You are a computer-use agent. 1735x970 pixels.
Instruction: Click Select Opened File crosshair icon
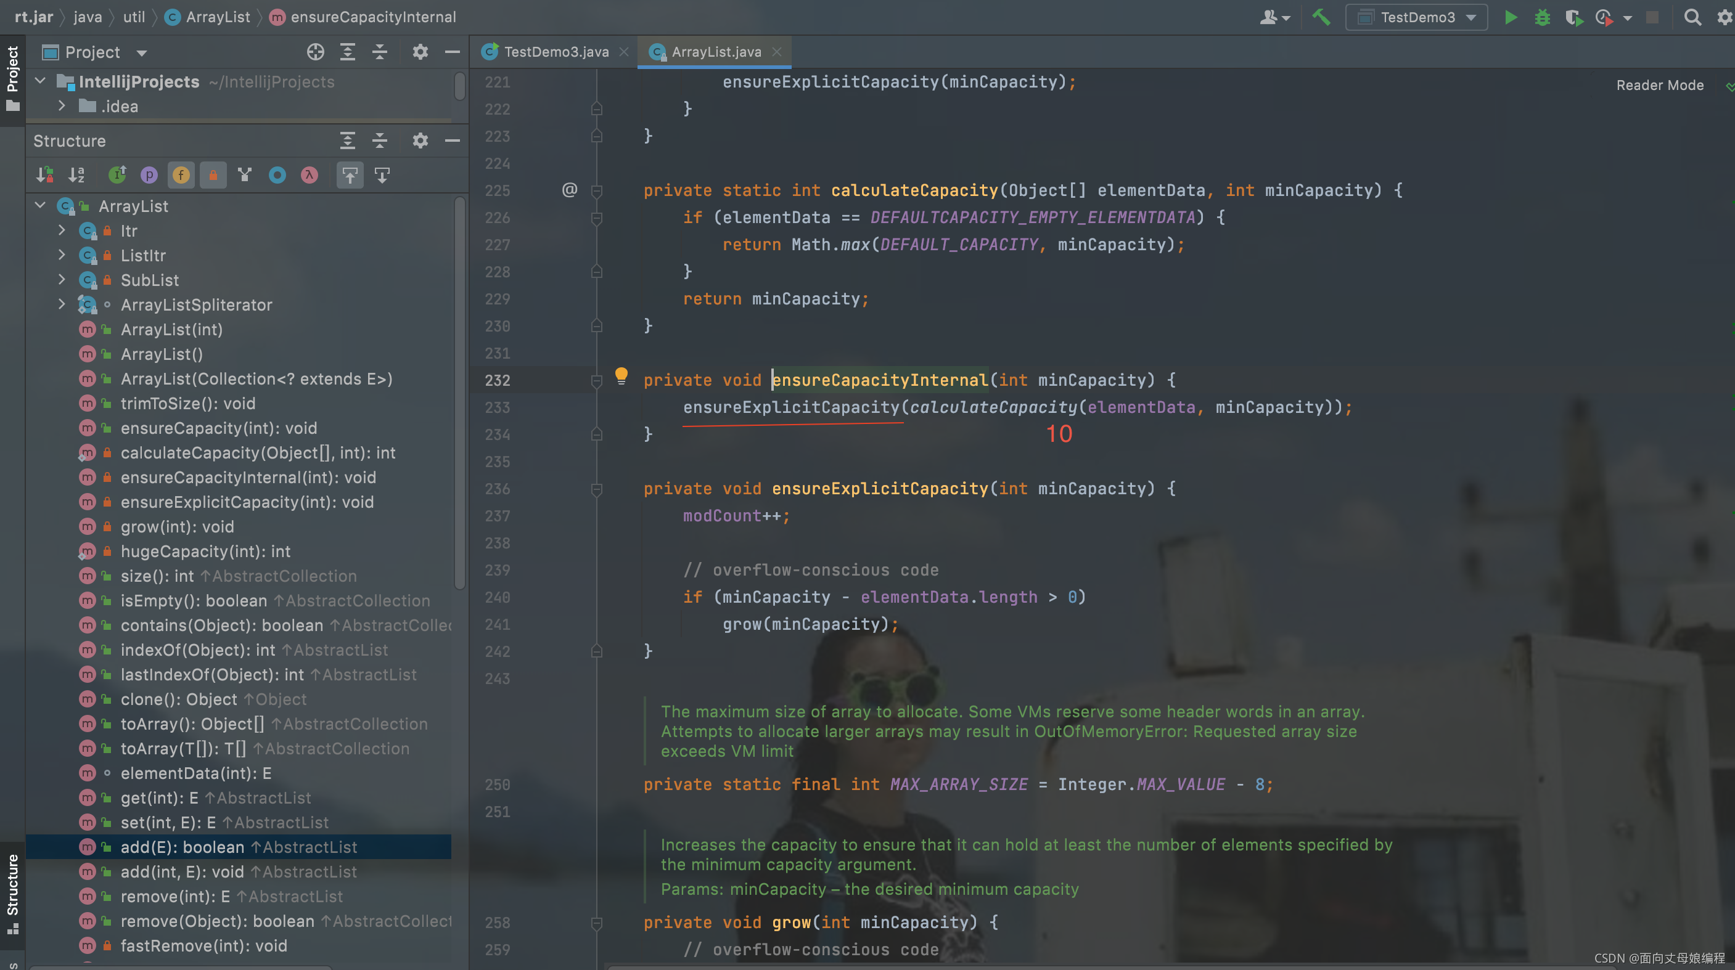(x=315, y=52)
